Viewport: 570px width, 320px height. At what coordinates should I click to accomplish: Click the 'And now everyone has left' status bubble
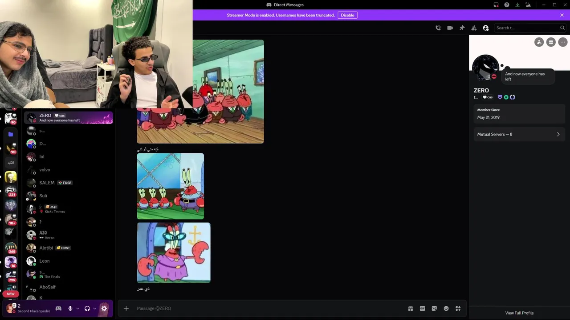(528, 76)
